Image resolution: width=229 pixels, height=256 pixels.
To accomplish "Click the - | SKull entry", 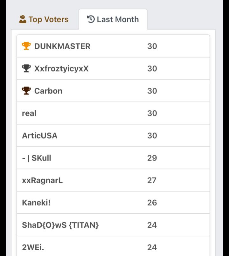I will pyautogui.click(x=37, y=158).
